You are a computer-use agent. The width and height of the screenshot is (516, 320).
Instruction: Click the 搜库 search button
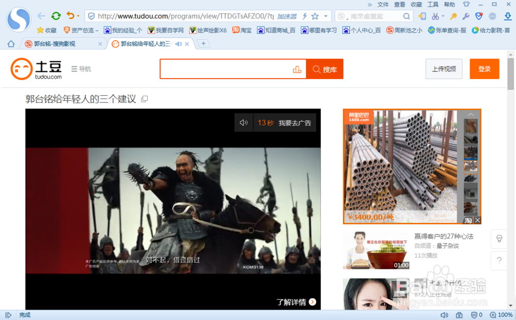coord(325,69)
